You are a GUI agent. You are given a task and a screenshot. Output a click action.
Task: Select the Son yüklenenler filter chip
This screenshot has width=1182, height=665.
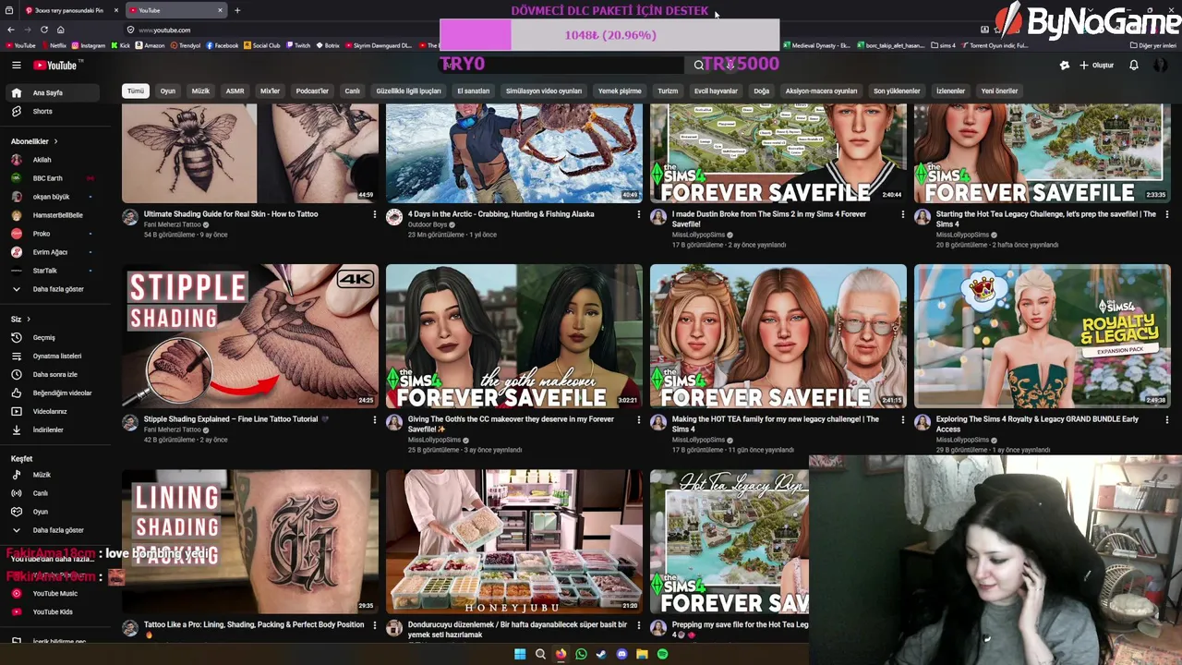897,91
